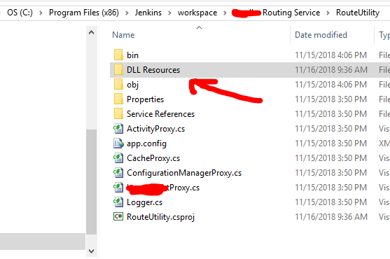Screen dimensions: 390x259
Task: Click the ActivityProxy.cs file icon
Action: tap(118, 129)
